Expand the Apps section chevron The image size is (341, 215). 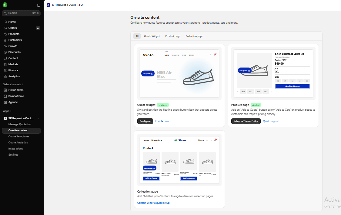pos(11,111)
